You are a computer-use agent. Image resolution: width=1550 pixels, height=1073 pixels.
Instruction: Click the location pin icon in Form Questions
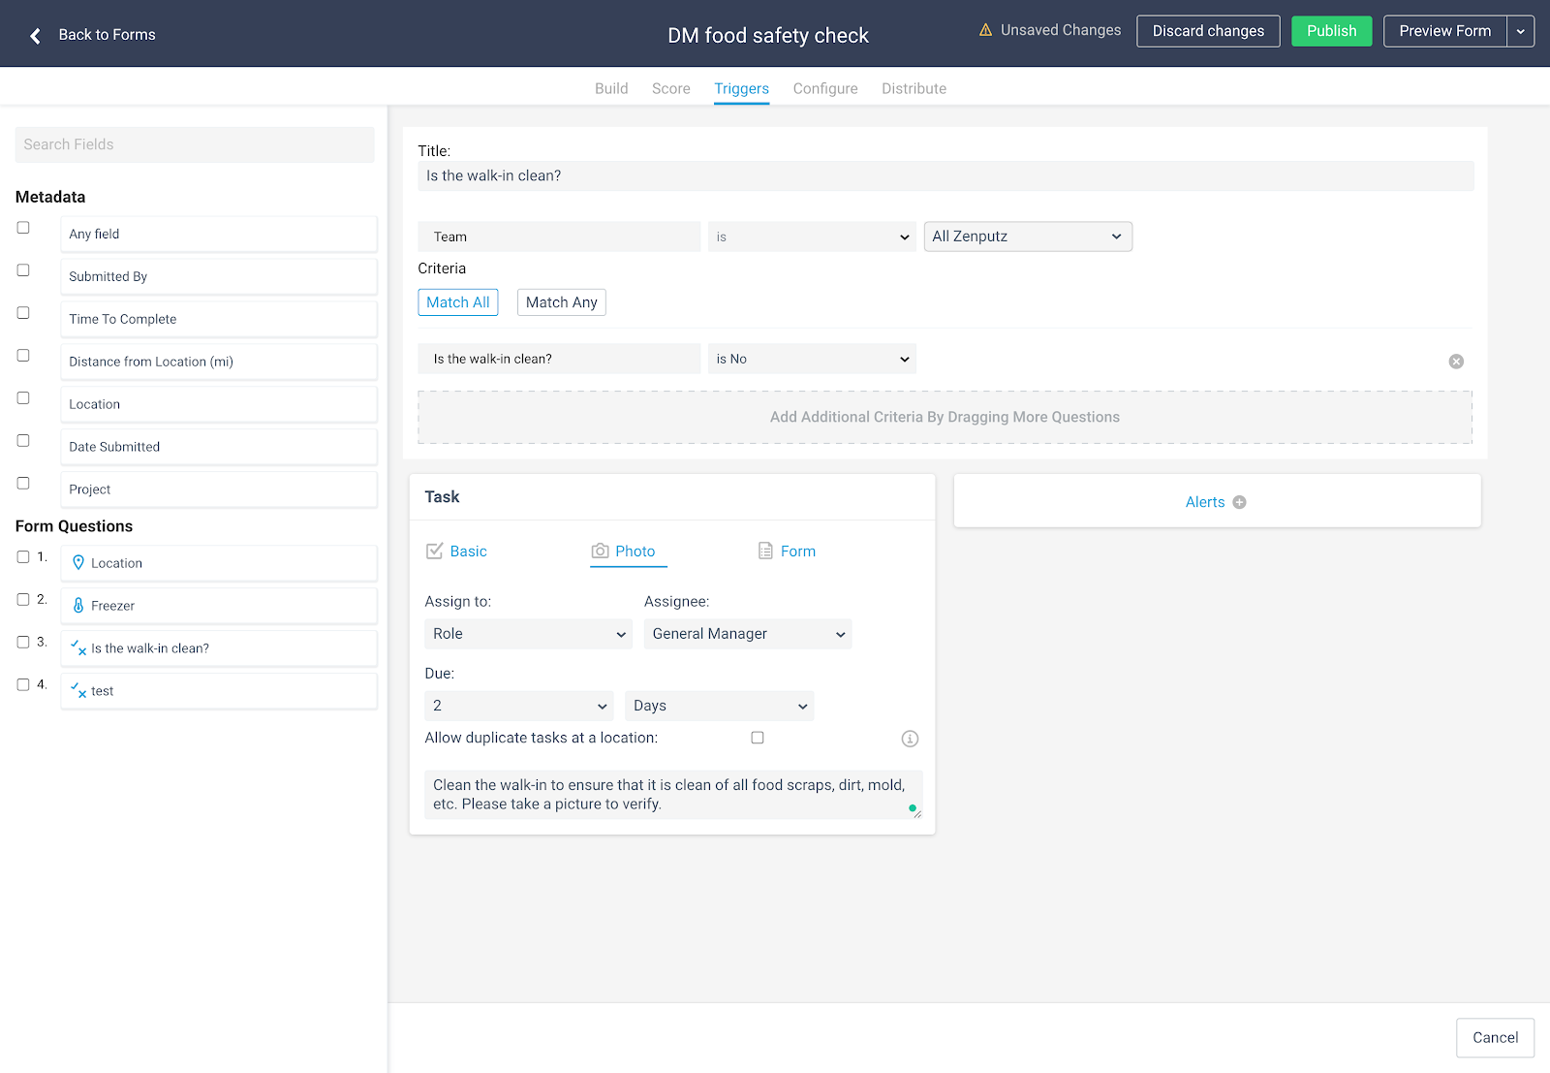tap(78, 562)
